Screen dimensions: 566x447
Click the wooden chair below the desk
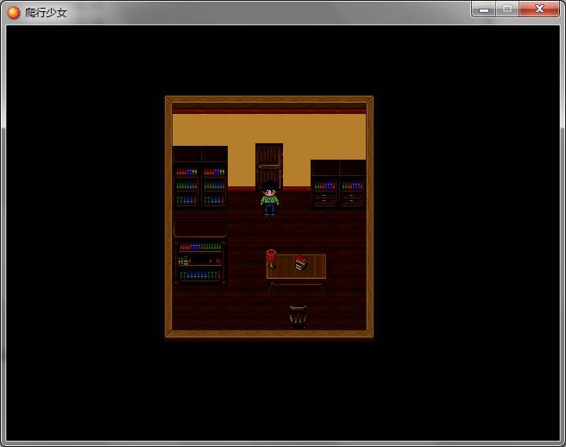coord(299,317)
